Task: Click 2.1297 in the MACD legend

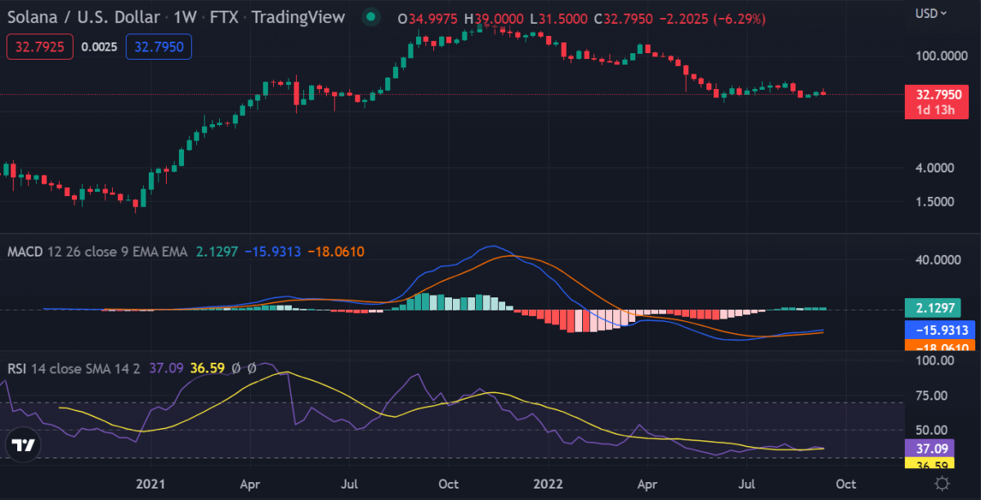Action: tap(217, 251)
